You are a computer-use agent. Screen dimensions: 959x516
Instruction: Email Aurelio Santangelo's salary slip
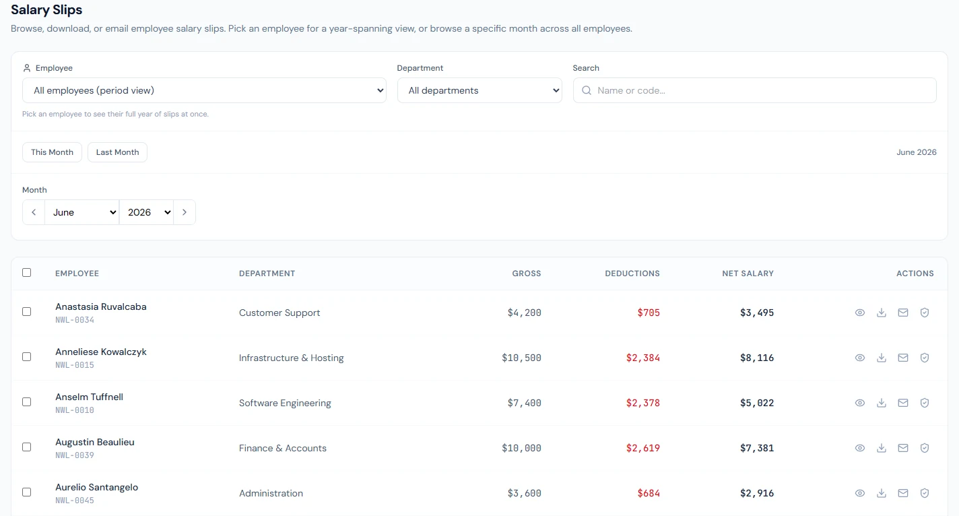[x=903, y=493]
